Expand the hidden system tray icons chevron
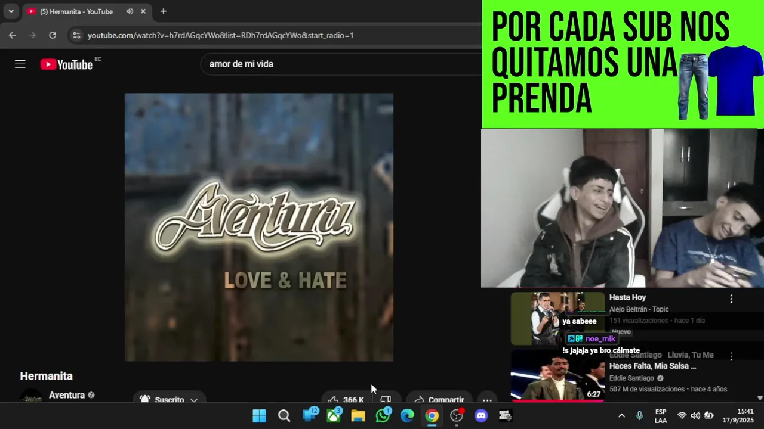 (x=621, y=416)
